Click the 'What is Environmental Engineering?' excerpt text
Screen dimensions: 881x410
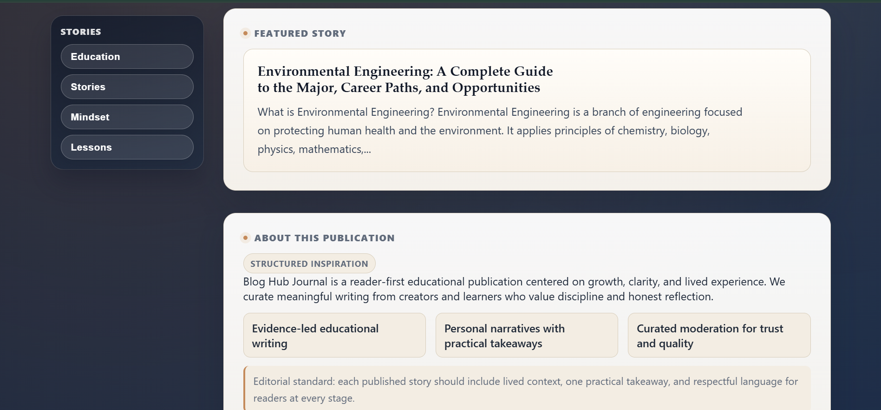500,131
